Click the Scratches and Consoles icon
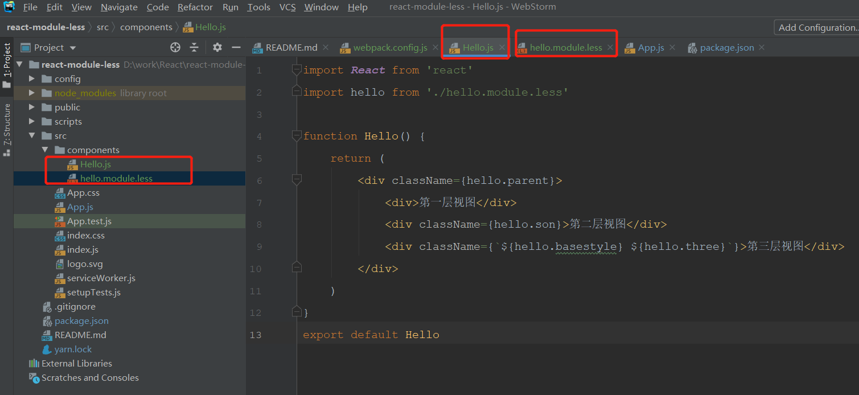 (x=34, y=377)
